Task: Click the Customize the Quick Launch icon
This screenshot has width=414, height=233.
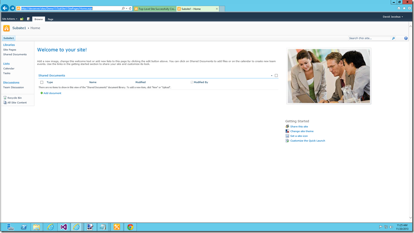Action: (287, 140)
